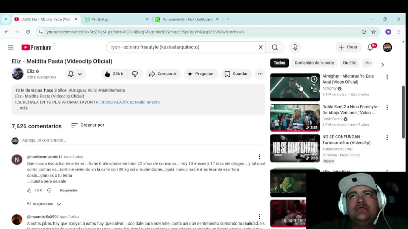Open @noeliacornejo8811 profile link
Image resolution: width=408 pixels, height=229 pixels.
(44, 157)
